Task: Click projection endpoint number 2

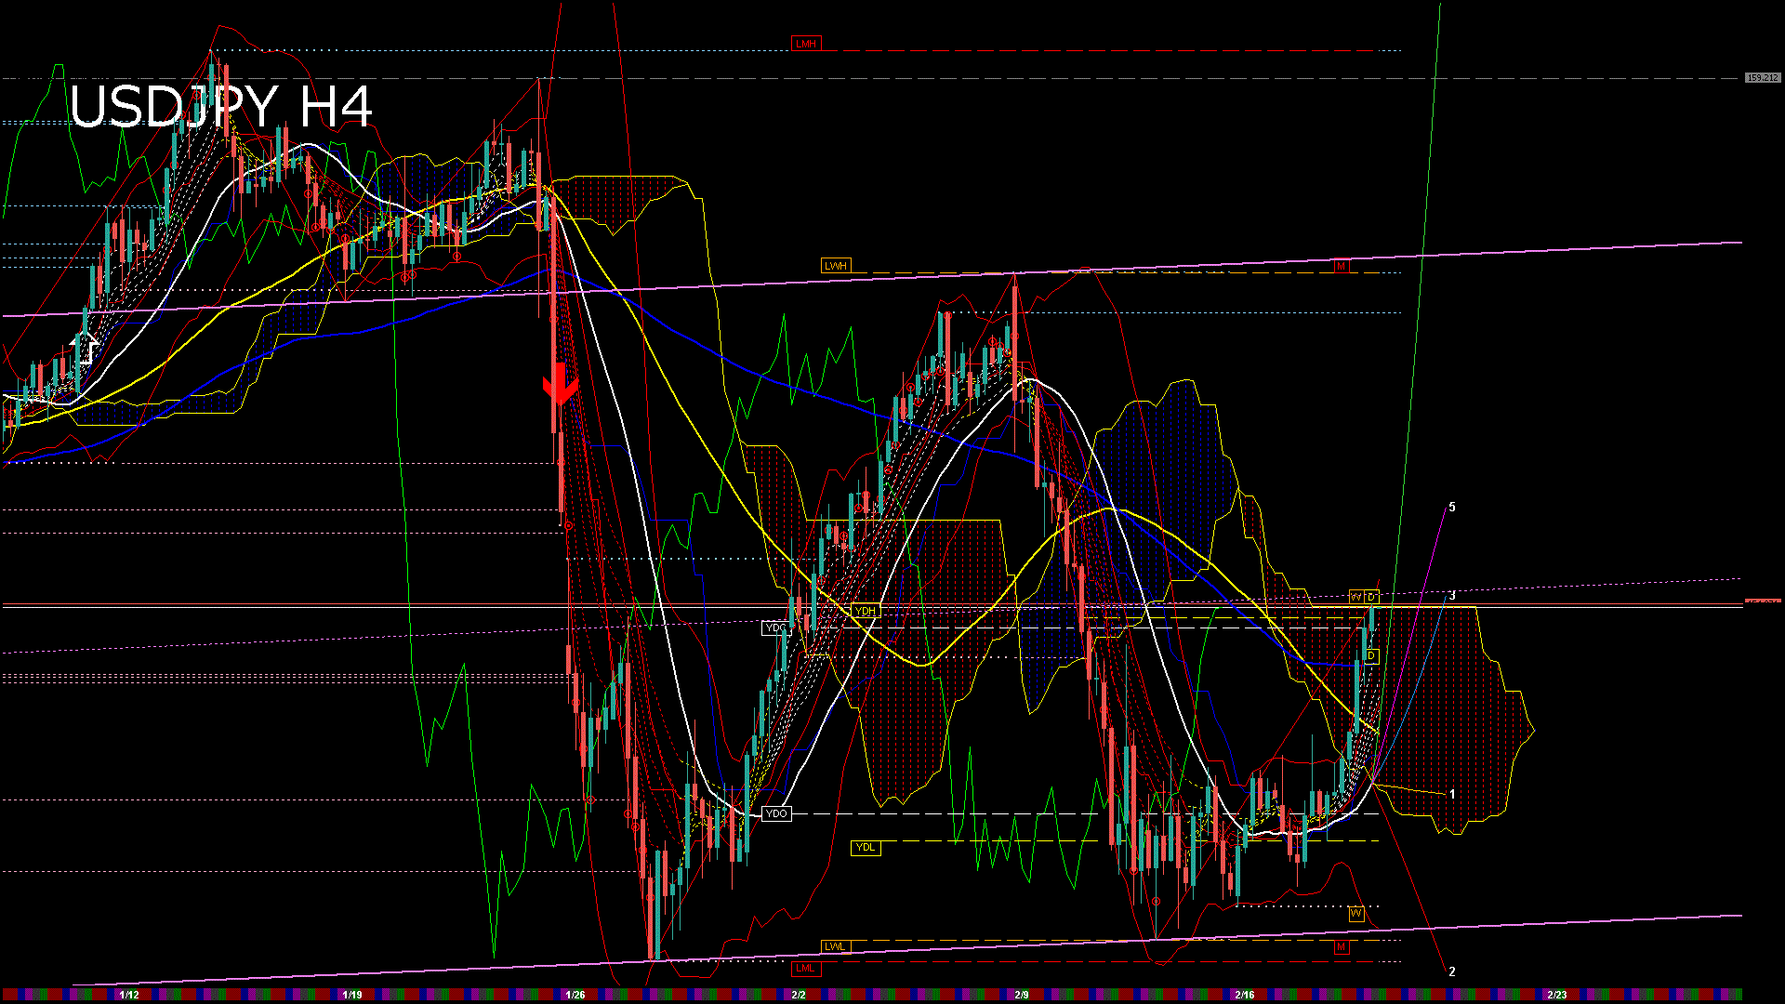Action: [1452, 971]
